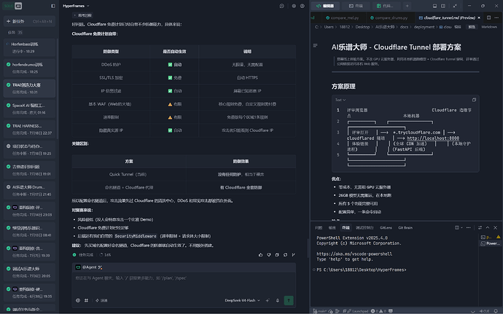503x314 pixels.
Task: Open the TRAE HARNESS task
Action: [29, 129]
